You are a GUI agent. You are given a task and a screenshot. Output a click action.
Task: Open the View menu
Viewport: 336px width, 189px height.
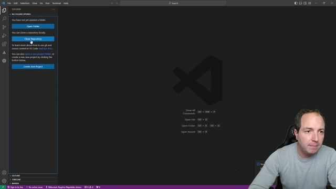pos(35,3)
